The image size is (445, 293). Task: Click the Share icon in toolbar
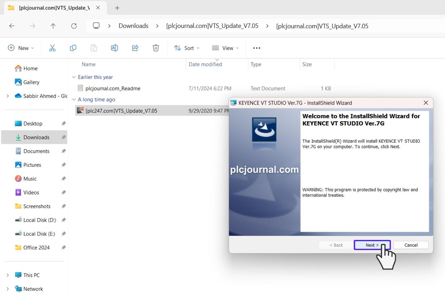tap(135, 48)
